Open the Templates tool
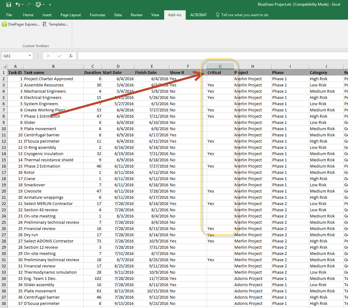This screenshot has width=348, height=308. pyautogui.click(x=56, y=24)
